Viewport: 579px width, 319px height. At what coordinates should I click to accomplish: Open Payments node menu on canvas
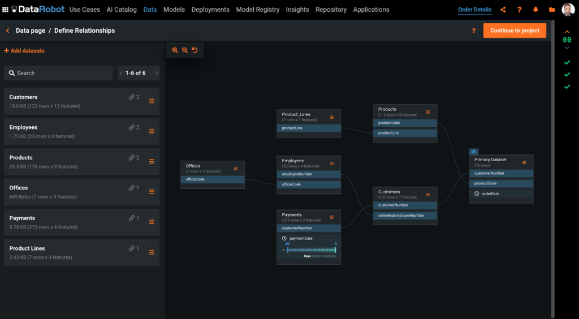(331, 217)
